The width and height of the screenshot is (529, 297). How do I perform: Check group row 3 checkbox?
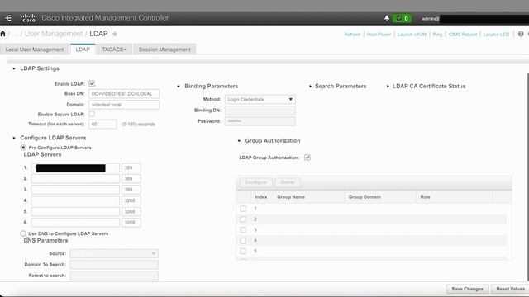(x=243, y=230)
